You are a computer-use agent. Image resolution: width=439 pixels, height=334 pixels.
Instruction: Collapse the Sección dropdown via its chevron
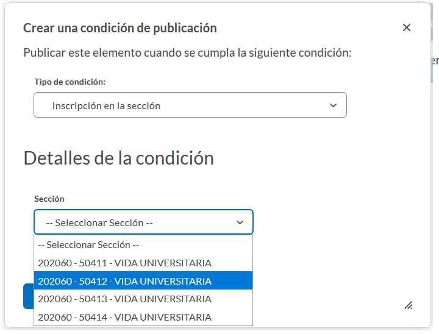click(x=240, y=222)
